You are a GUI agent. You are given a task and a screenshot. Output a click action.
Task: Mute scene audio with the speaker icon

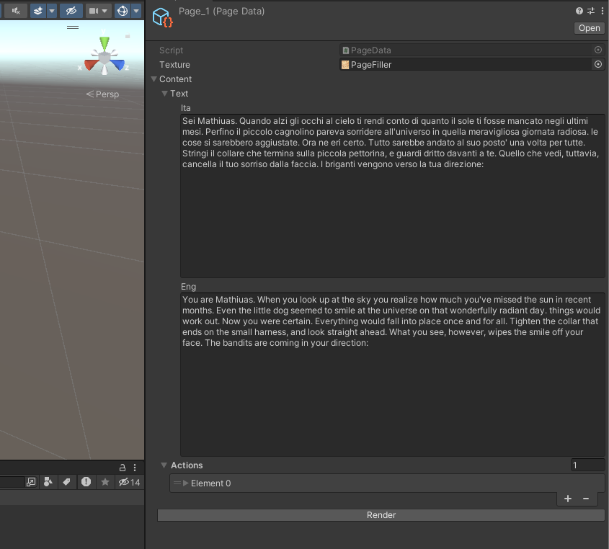(16, 11)
